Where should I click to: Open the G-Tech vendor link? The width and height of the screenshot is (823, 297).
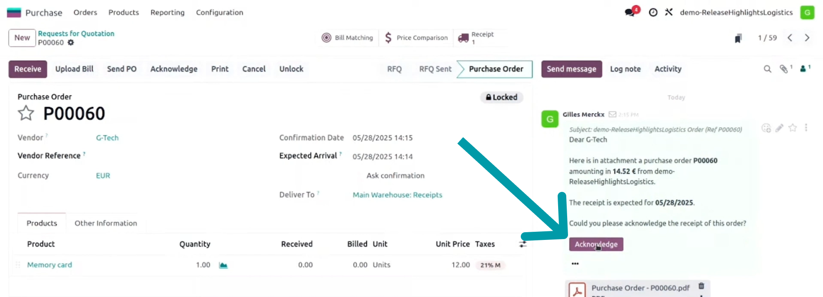pyautogui.click(x=107, y=138)
